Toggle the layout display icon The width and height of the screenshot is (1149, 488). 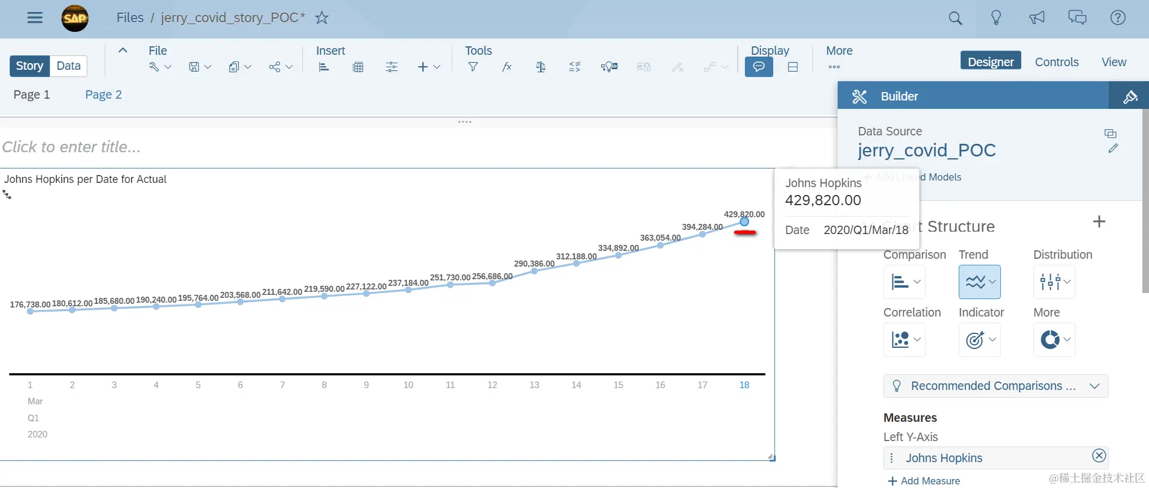793,67
